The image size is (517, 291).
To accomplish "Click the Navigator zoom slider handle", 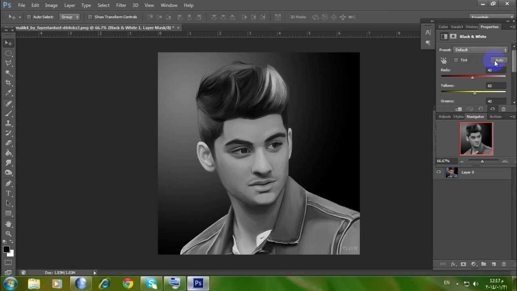I will (x=482, y=162).
